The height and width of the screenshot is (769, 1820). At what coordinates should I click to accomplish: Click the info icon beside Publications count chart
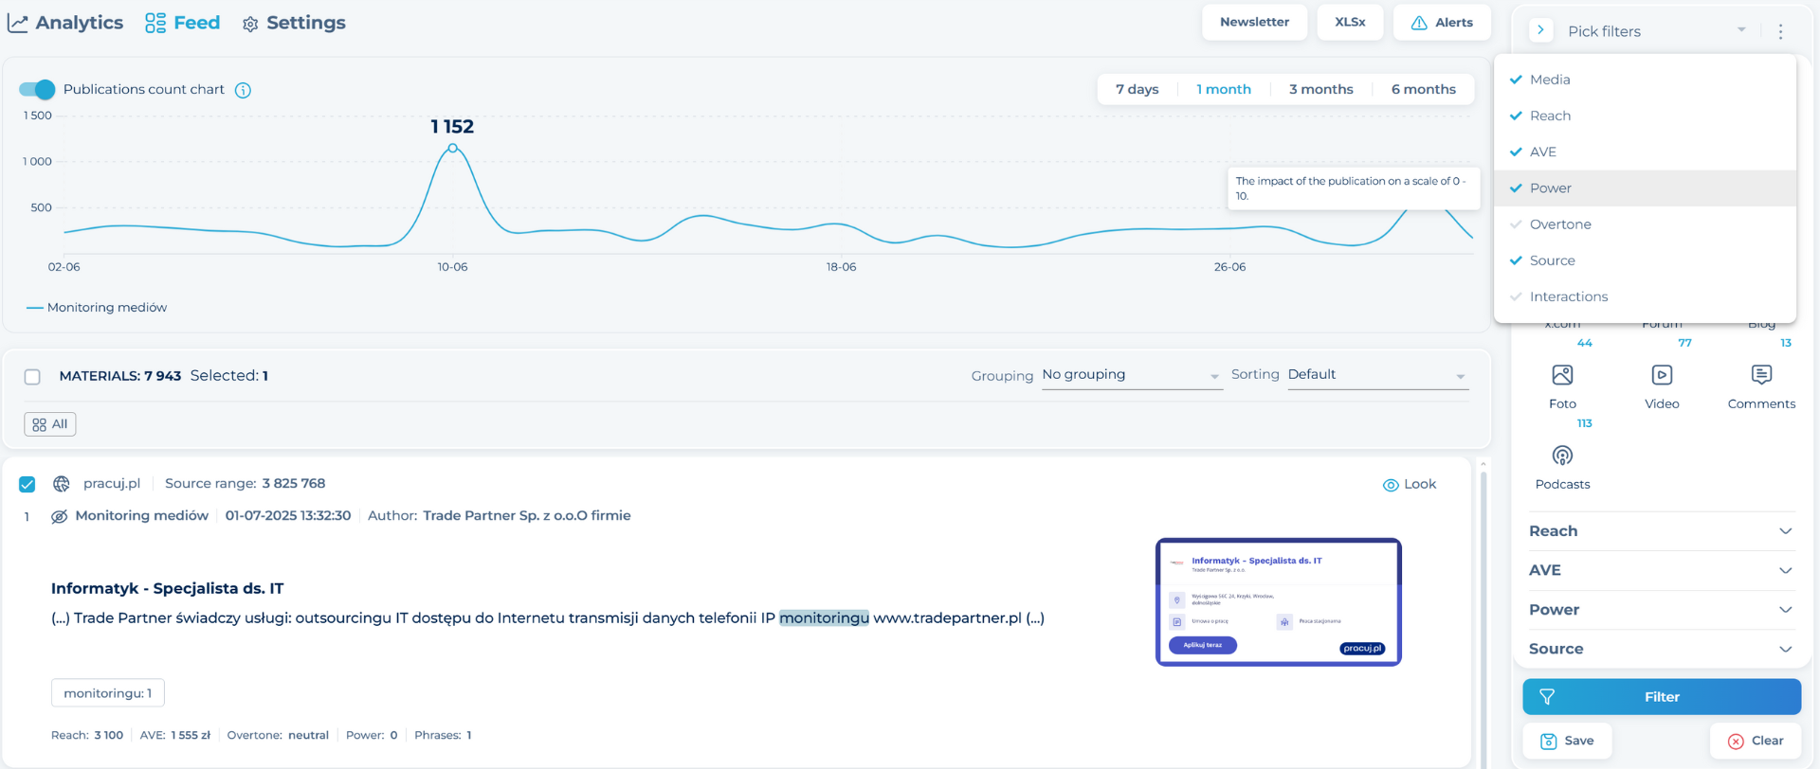click(243, 90)
